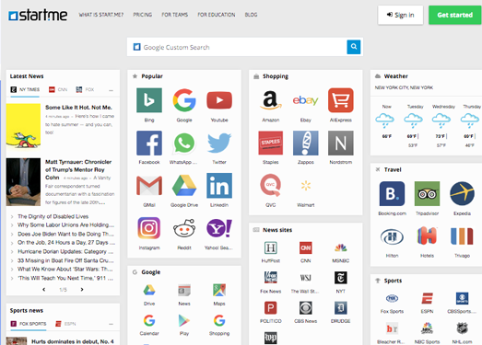Open 'Some Like It Hot. Not Me.' article

pos(78,108)
